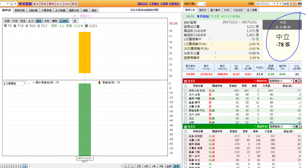The height and width of the screenshot is (168, 306).
Task: Switch to the 個股分析 tab
Action: tap(74, 10)
